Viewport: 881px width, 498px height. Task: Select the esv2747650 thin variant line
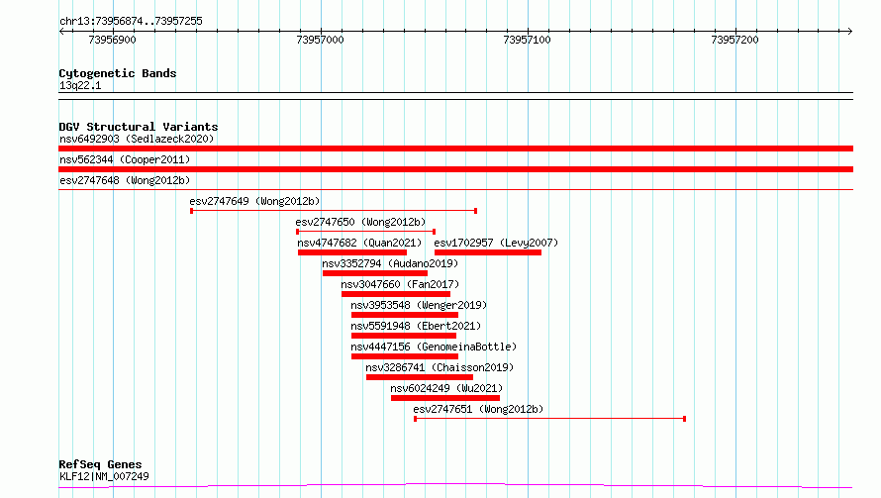(x=366, y=232)
